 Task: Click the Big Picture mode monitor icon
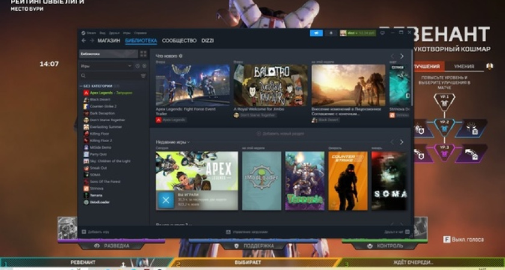click(382, 33)
